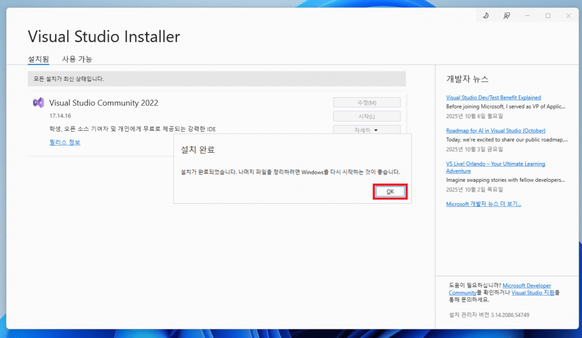Click the Visual Studio purple logo icon
The width and height of the screenshot is (582, 338).
(x=39, y=103)
